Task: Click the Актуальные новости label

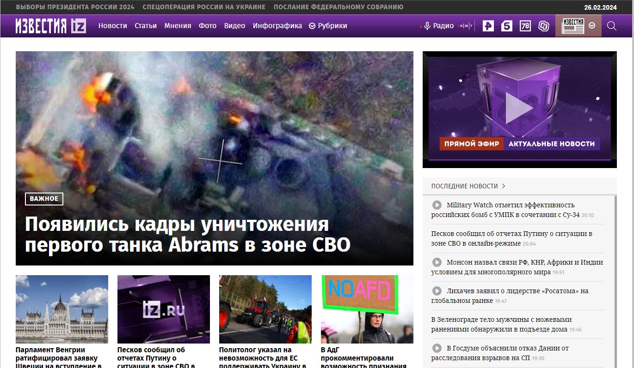Action: click(x=552, y=144)
